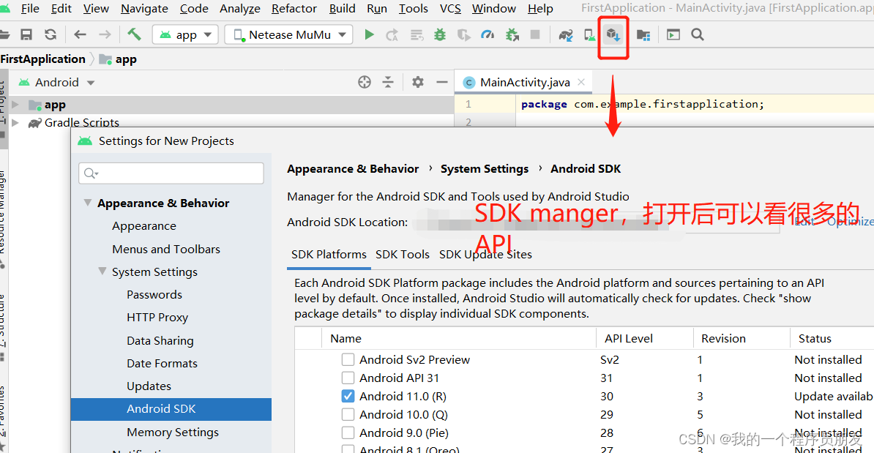
Task: Build project with the hammer icon
Action: [135, 34]
